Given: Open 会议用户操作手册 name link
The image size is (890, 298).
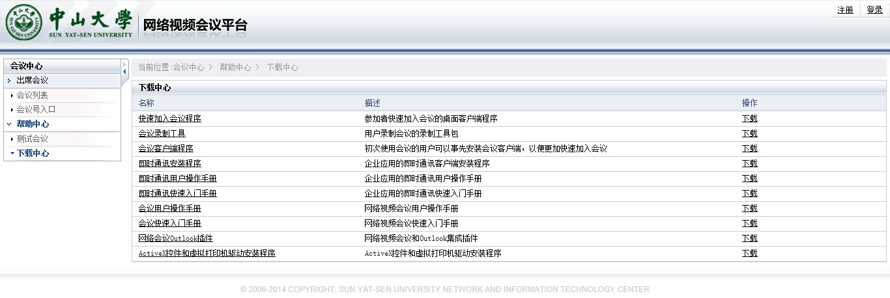Looking at the screenshot, I should pos(170,209).
